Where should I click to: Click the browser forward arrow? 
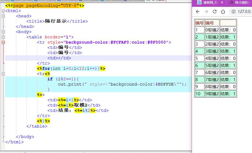tap(206, 12)
